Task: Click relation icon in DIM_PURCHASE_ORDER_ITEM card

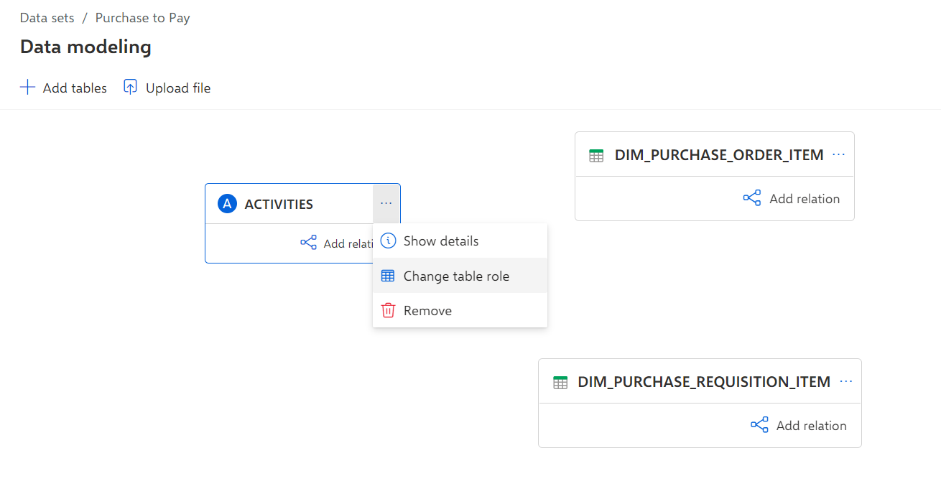Action: coord(752,198)
